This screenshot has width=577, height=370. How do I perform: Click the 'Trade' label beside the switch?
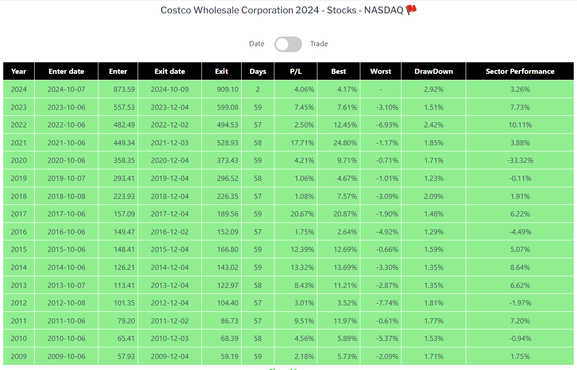pos(319,44)
